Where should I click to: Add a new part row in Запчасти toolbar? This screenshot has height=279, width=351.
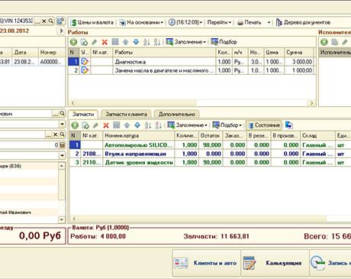[x=75, y=125]
